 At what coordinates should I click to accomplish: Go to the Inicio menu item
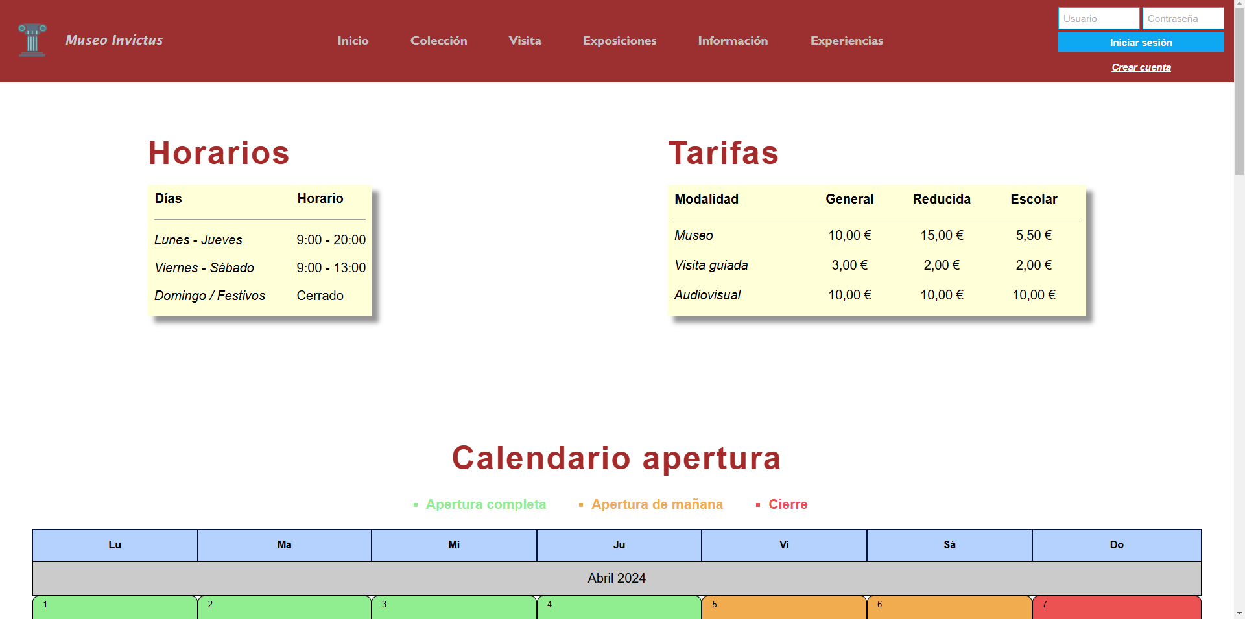(353, 41)
